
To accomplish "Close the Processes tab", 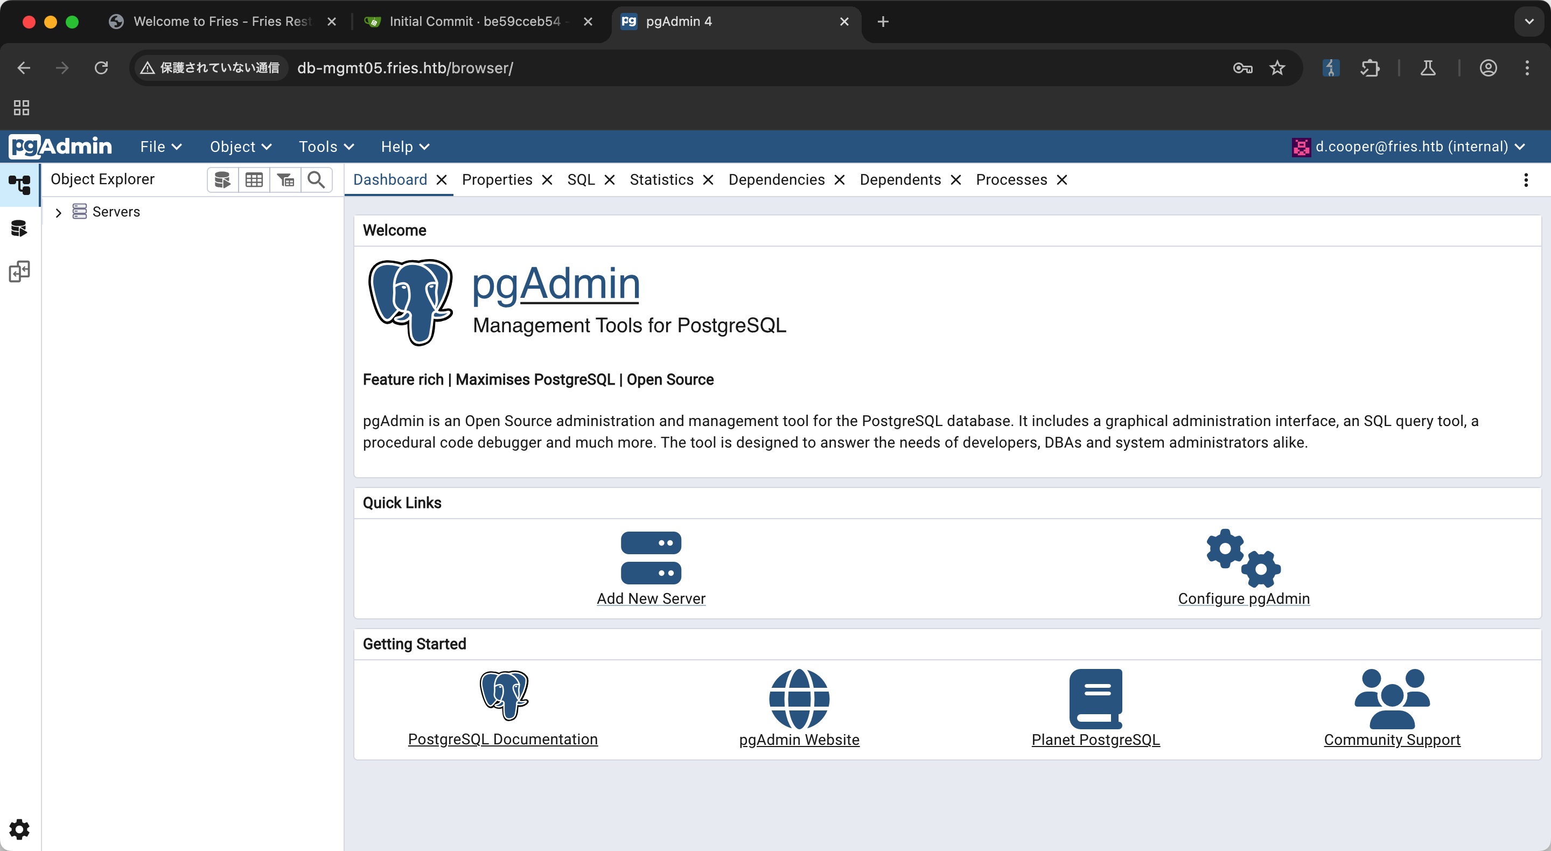I will coord(1062,180).
